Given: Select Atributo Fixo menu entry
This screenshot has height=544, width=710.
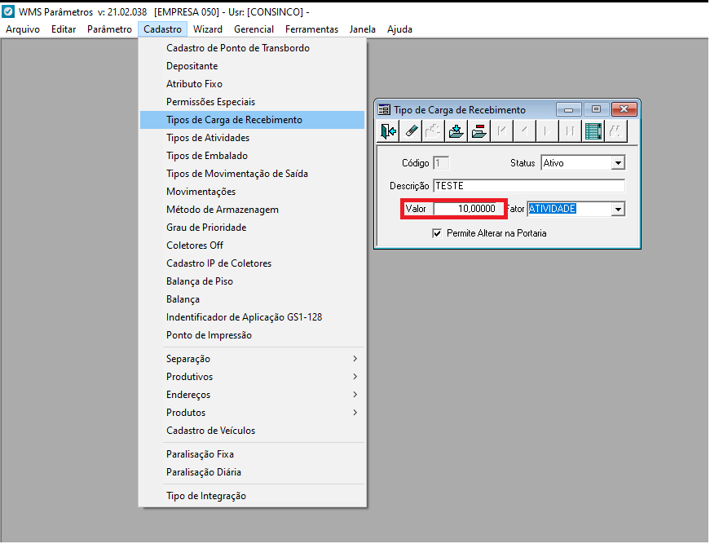Looking at the screenshot, I should pyautogui.click(x=252, y=84).
